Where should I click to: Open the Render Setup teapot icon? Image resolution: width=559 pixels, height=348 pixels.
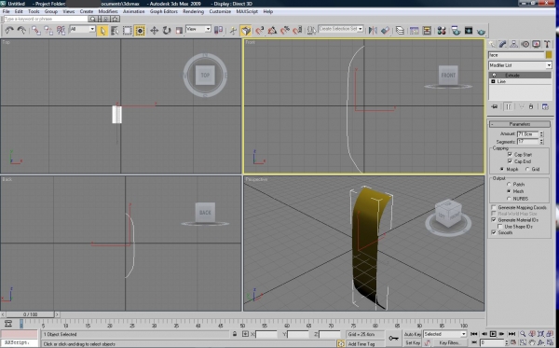(x=456, y=31)
